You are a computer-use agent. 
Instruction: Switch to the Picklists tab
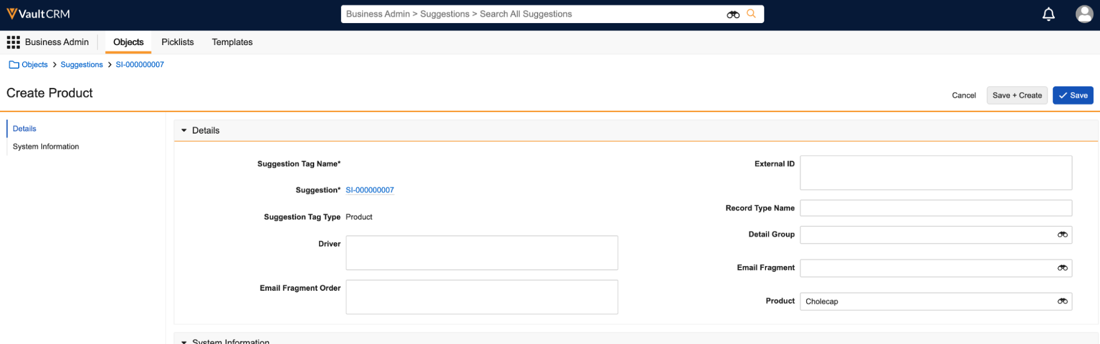[x=177, y=42]
